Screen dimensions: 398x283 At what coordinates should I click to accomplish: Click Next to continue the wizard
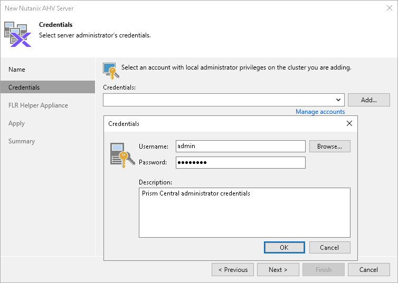[278, 270]
